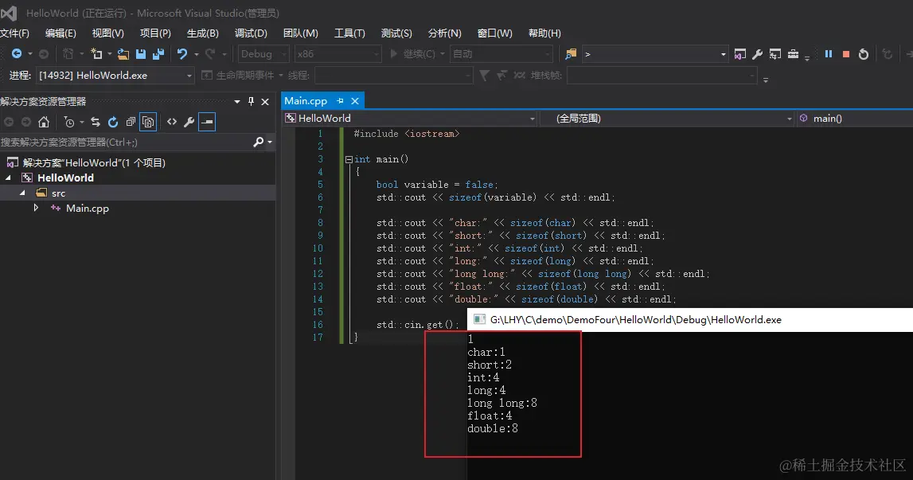The image size is (913, 480).
Task: Pin the Main.cpp tab
Action: tap(340, 101)
